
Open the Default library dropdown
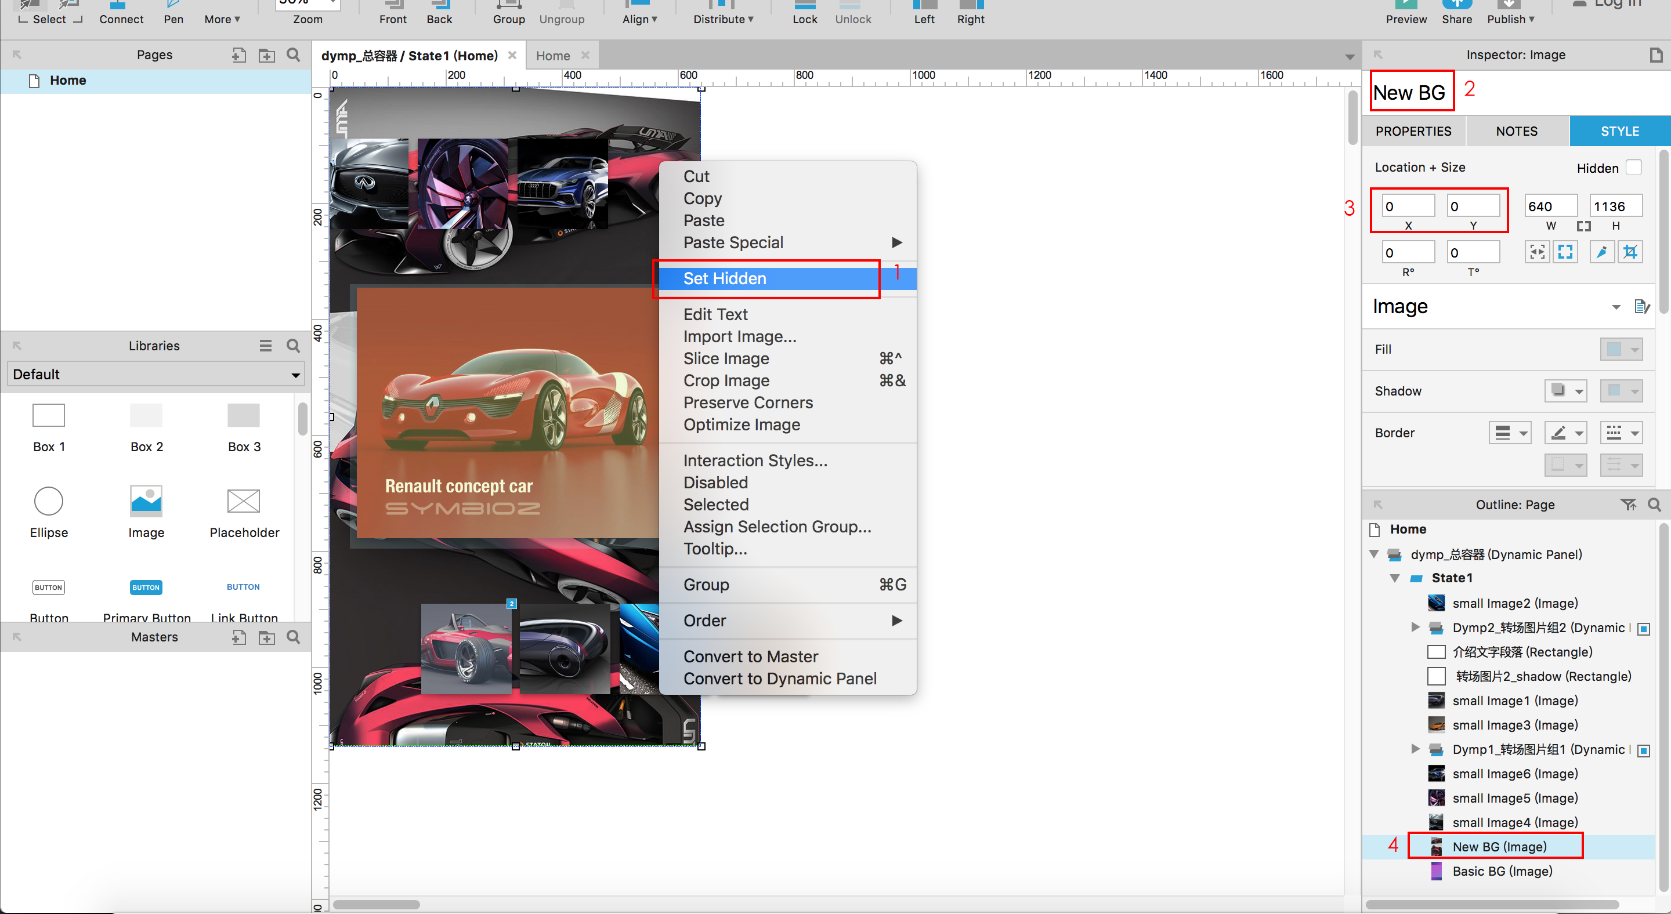pos(155,374)
